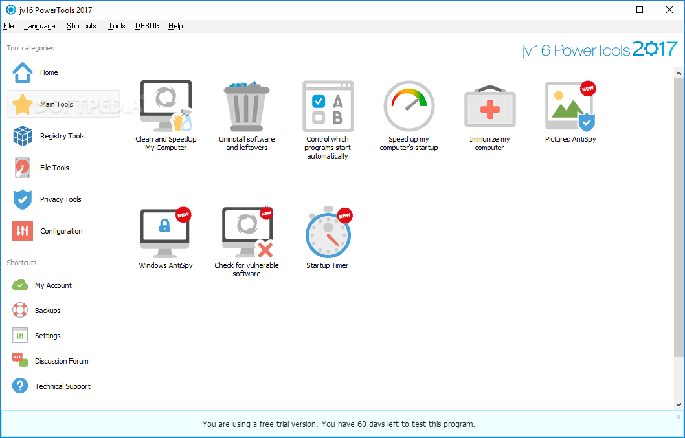Click the jv16 PowerTools 2017 header logo

coord(600,49)
